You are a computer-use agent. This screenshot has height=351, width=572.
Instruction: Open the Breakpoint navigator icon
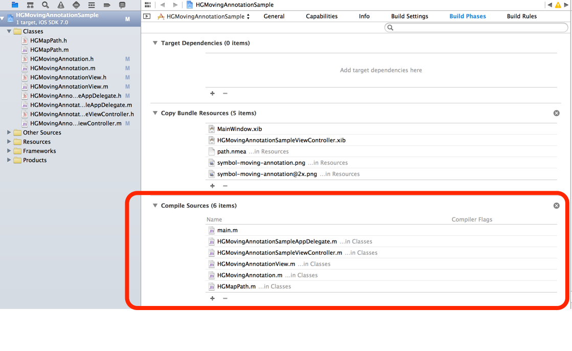[107, 5]
